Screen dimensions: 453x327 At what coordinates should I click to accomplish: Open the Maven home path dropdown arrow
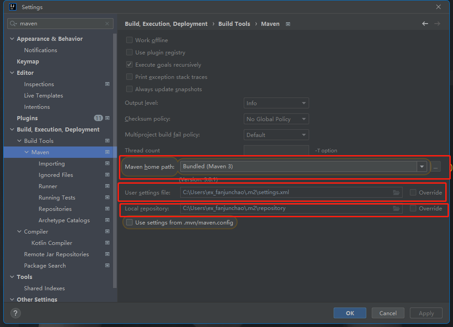tap(422, 166)
